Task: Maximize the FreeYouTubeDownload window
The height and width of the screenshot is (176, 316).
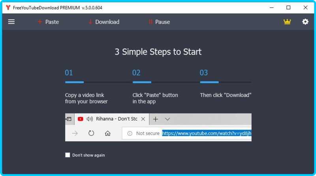Action: click(288, 8)
